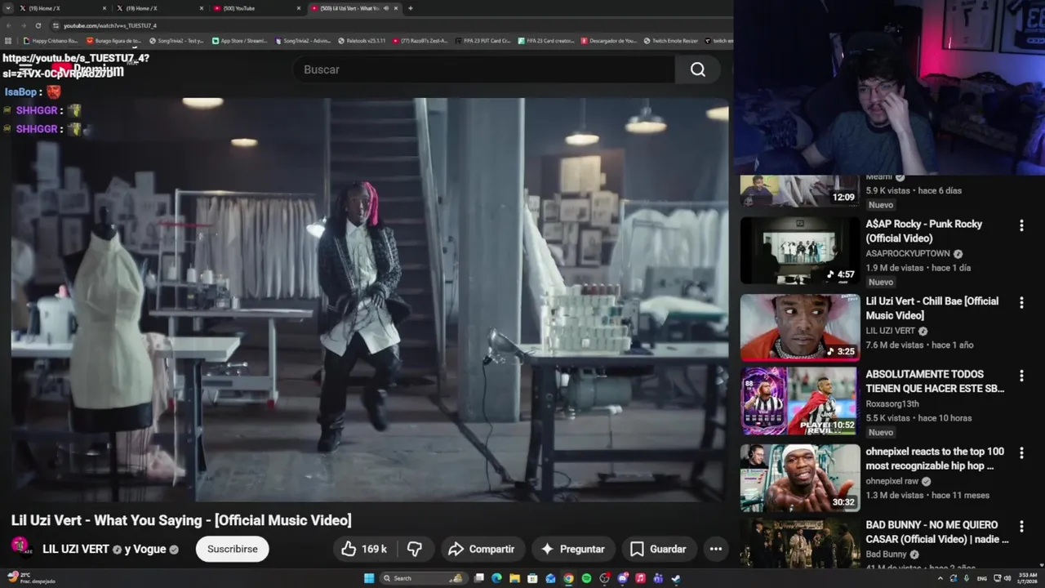Viewport: 1045px width, 588px height.
Task: Open the BAD BUNNY NO ME QUIERO CASAR thumbnail
Action: pos(800,543)
